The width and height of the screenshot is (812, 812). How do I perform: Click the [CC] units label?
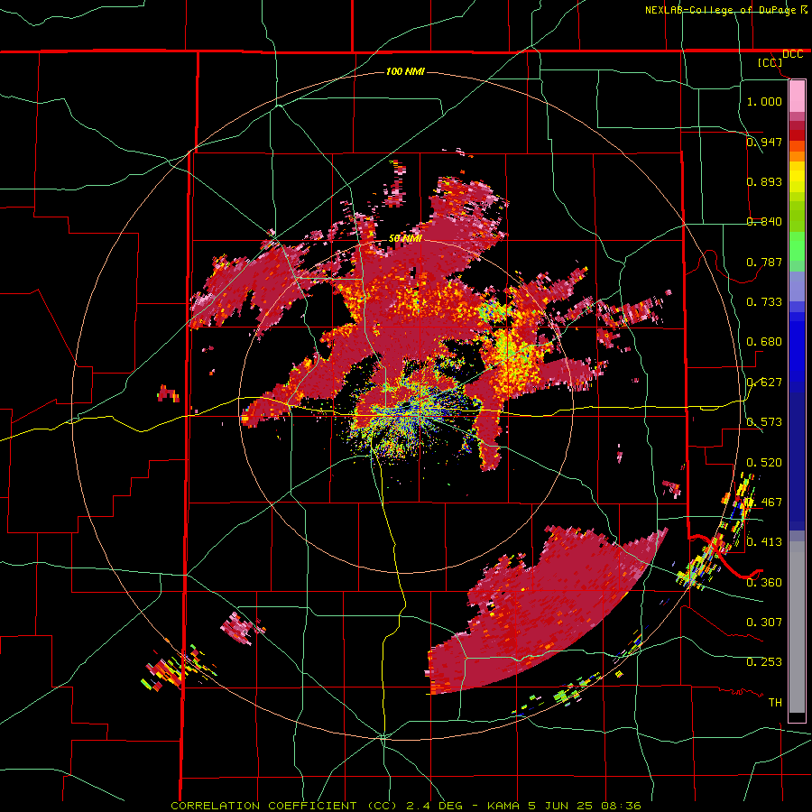point(770,62)
